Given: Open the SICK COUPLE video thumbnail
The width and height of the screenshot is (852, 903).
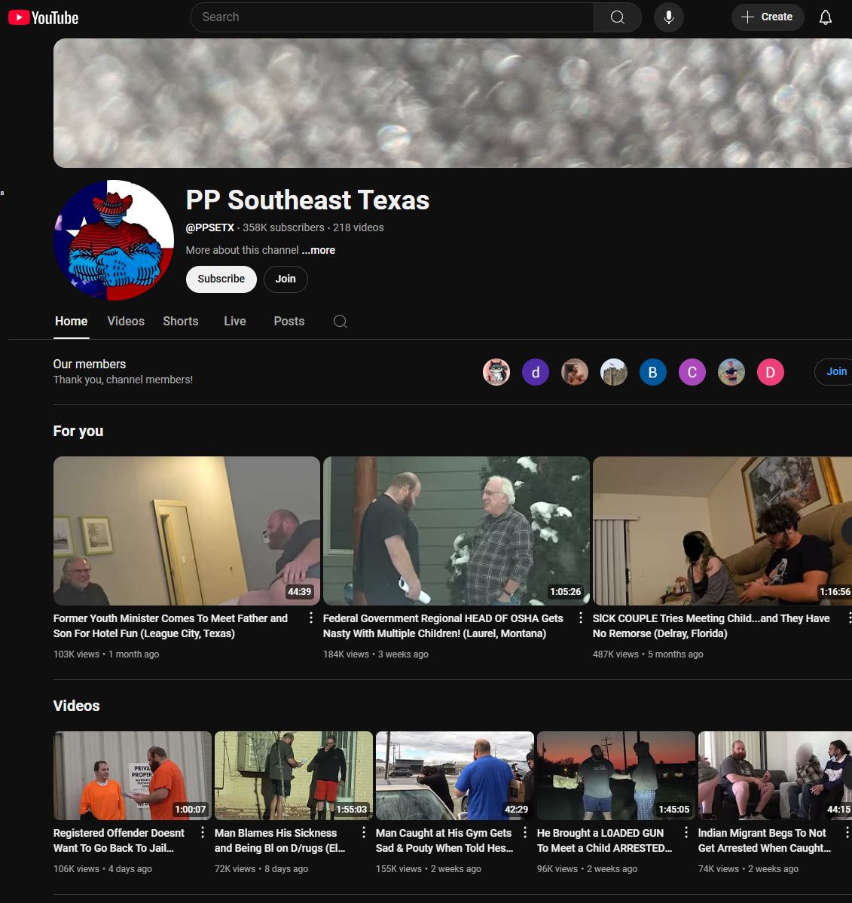Looking at the screenshot, I should [x=722, y=531].
